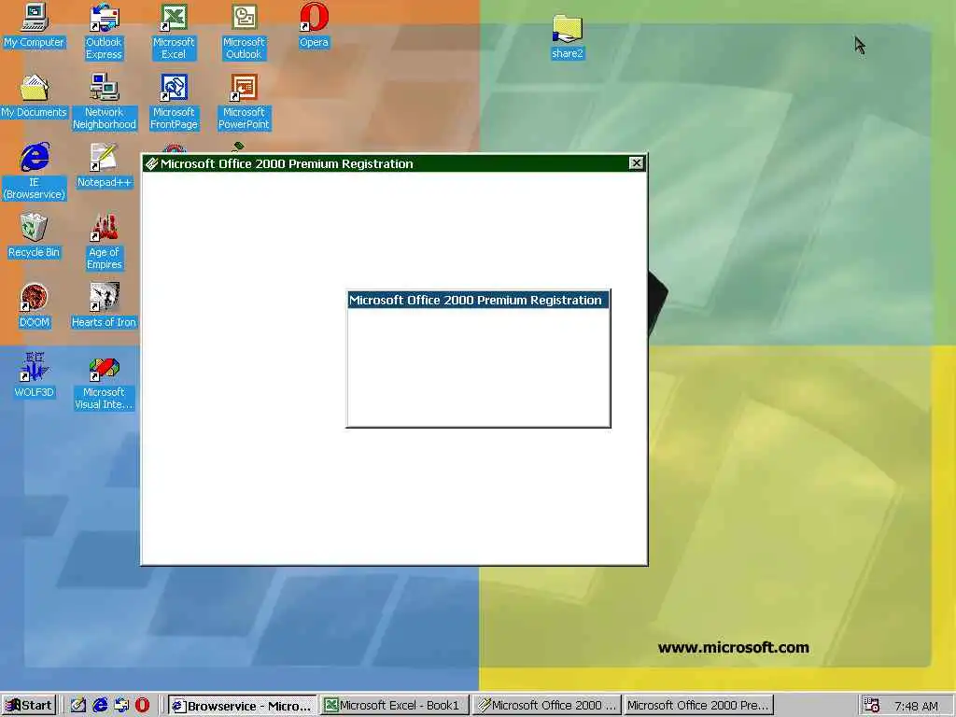Select the Microsoft FrontPage desktop shortcut
Screen dimensions: 956x717
tap(174, 102)
